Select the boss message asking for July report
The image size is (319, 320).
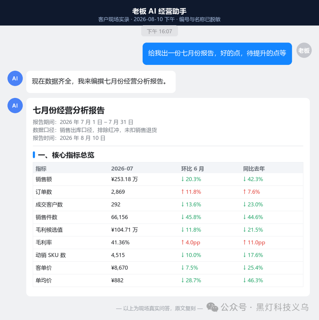click(217, 54)
